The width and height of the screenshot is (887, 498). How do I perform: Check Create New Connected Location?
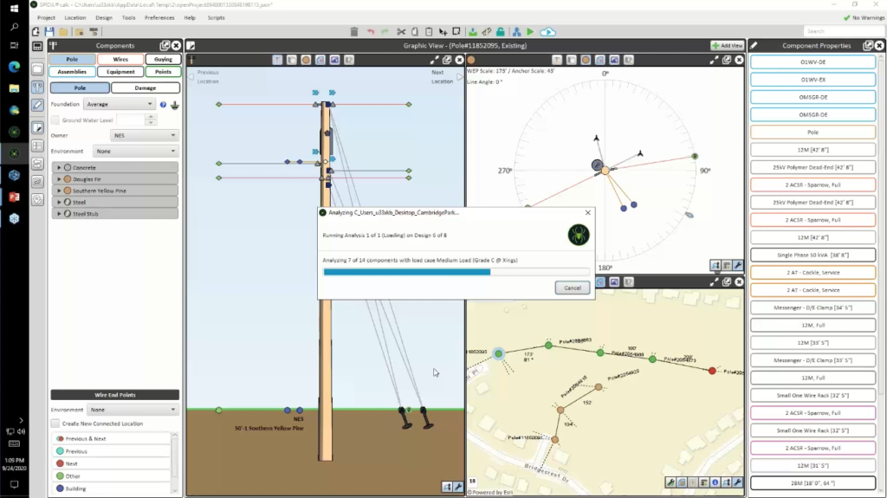point(55,424)
